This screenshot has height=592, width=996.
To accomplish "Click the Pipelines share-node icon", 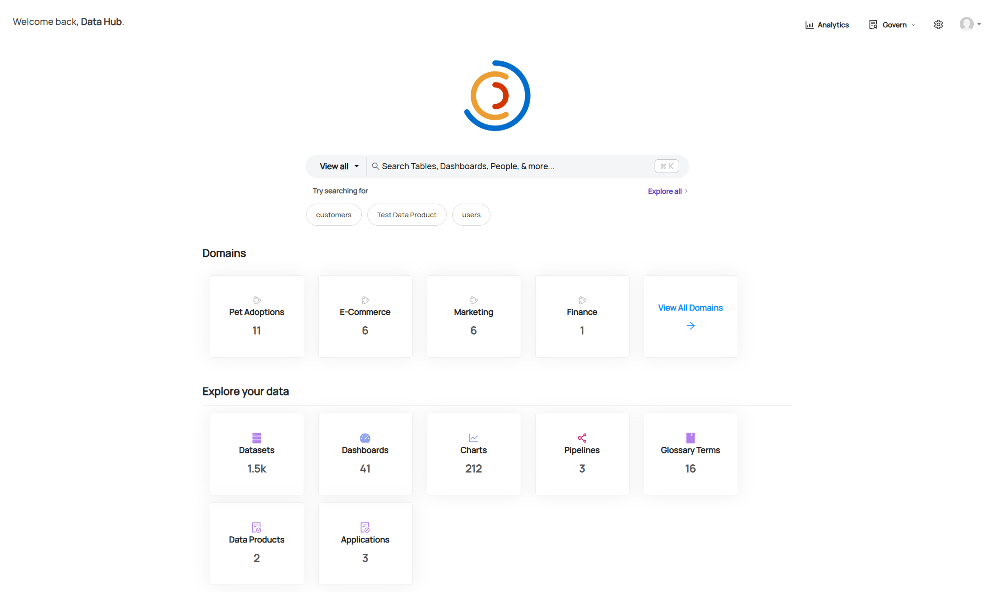I will (582, 438).
